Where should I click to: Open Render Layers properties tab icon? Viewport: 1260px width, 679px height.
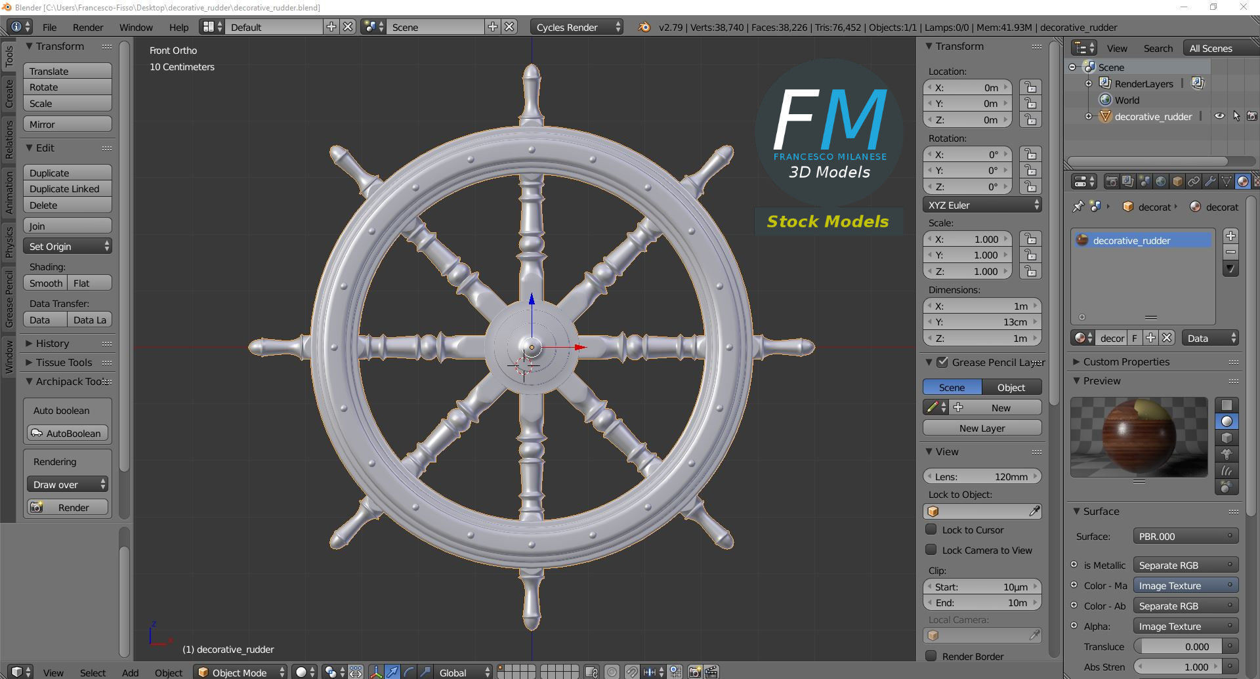[1128, 182]
